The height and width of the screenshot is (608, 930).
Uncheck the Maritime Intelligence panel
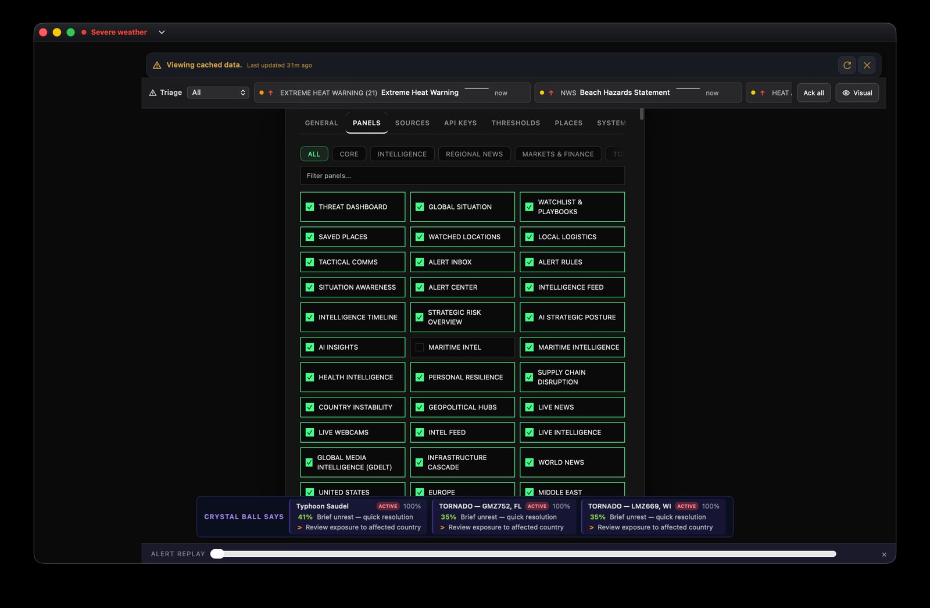(530, 347)
